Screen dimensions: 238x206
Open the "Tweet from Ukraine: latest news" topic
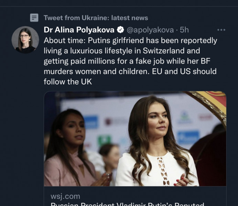pos(96,18)
